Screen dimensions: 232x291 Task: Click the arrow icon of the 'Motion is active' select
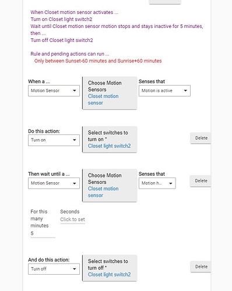(x=185, y=91)
